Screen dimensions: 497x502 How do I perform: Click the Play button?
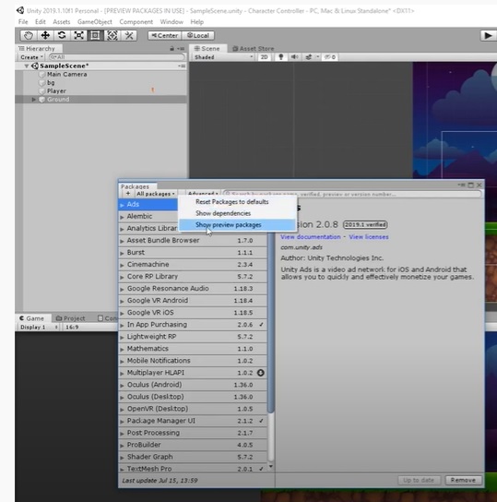[x=488, y=36]
